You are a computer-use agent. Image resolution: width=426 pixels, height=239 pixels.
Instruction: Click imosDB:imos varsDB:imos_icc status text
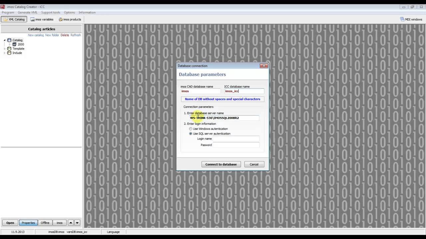coord(68,232)
